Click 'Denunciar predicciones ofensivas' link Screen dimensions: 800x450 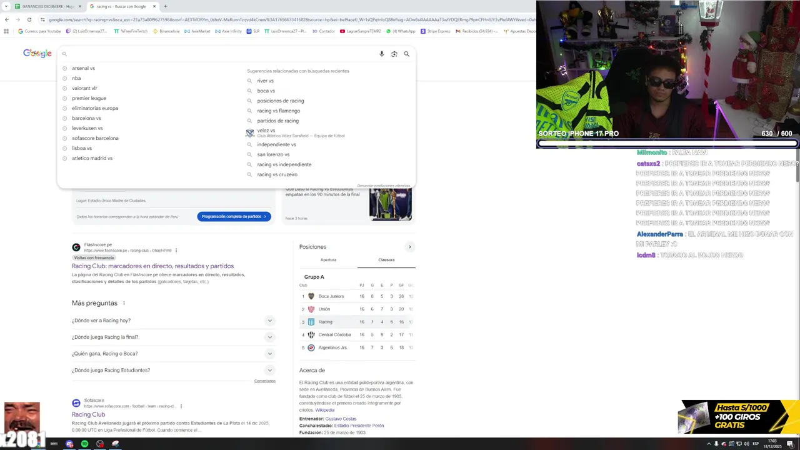click(x=384, y=186)
